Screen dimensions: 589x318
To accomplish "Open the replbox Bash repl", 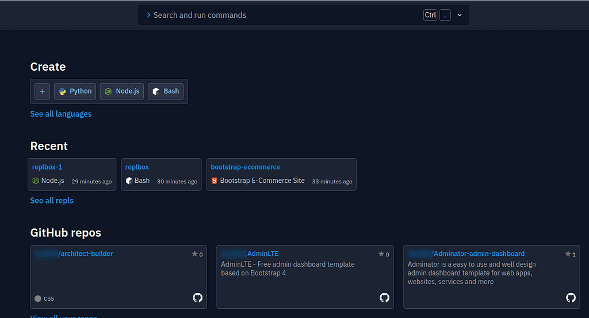I will (x=137, y=167).
